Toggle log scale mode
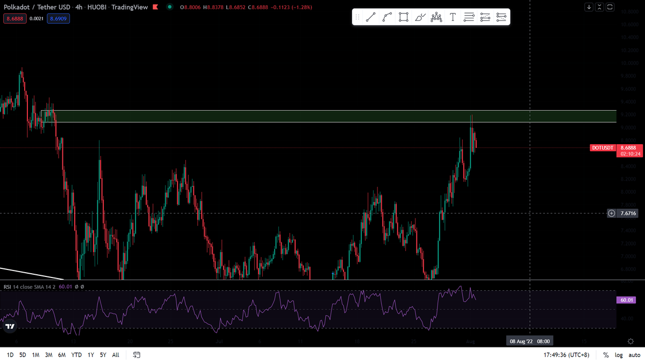This screenshot has width=645, height=363. pos(619,355)
